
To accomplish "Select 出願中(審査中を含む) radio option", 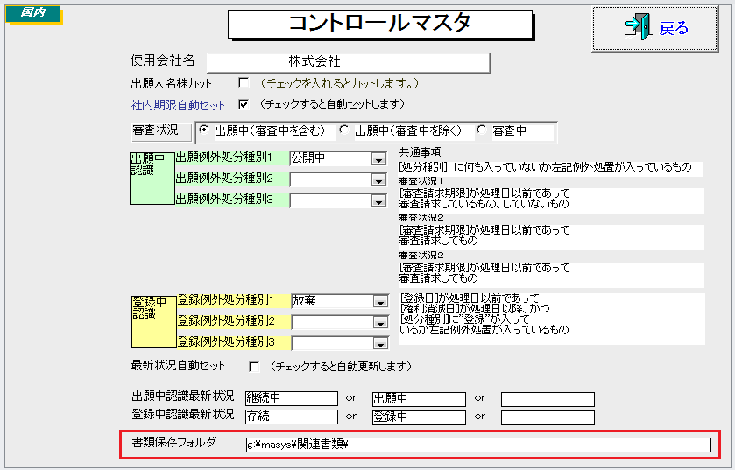I will click(x=204, y=130).
